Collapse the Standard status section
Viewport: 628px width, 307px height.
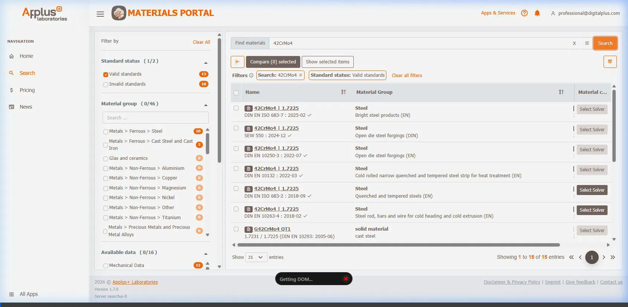[205, 63]
